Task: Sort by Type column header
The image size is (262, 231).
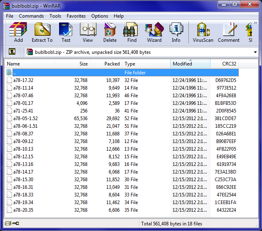Action: pyautogui.click(x=146, y=63)
